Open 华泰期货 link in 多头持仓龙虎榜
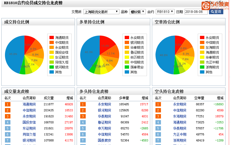231x145 pixels. [104, 116]
